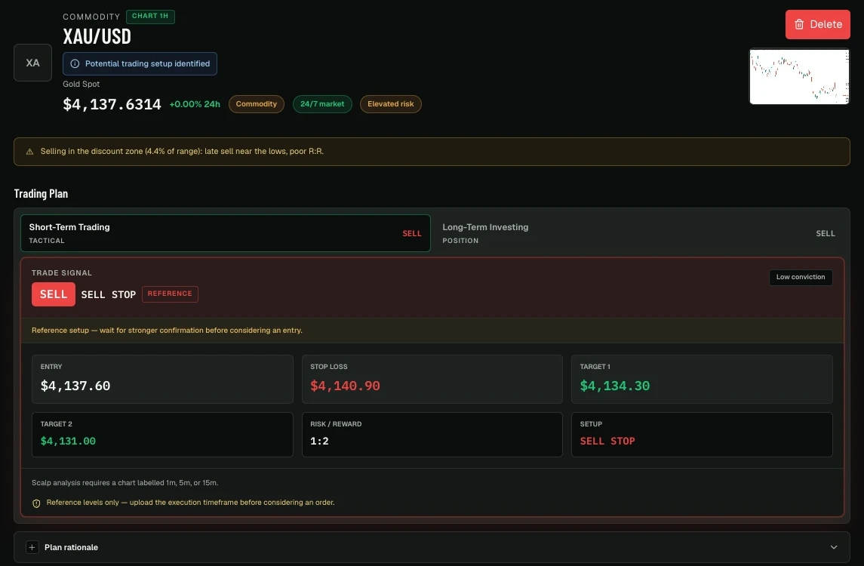This screenshot has height=566, width=864.
Task: Expand the Plan rationale section label
Action: click(x=71, y=547)
